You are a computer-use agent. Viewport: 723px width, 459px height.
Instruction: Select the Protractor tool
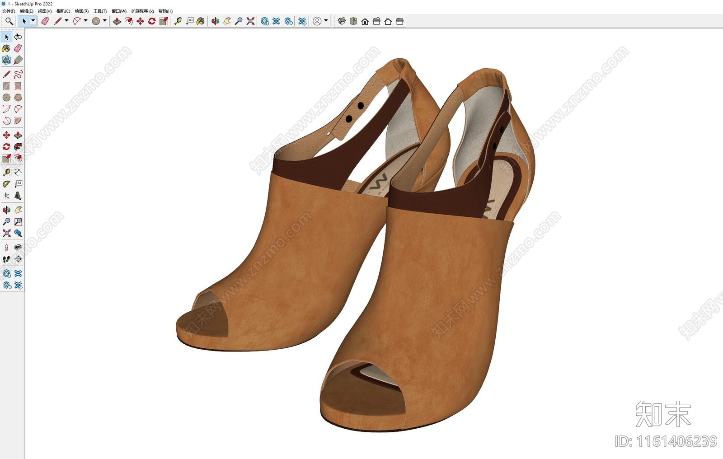point(6,184)
